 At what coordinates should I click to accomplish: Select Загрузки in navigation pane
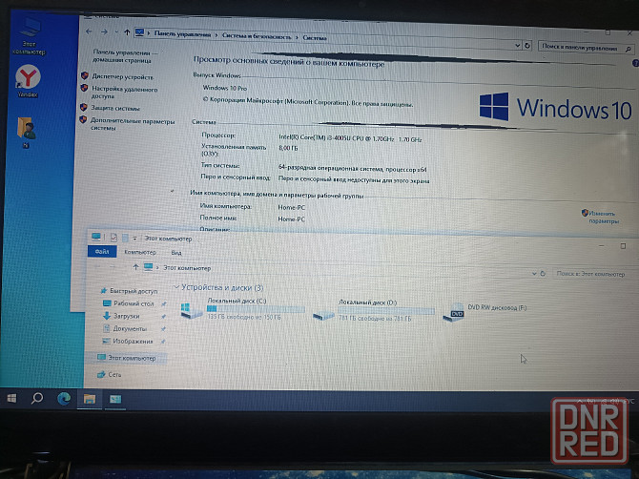(x=127, y=316)
